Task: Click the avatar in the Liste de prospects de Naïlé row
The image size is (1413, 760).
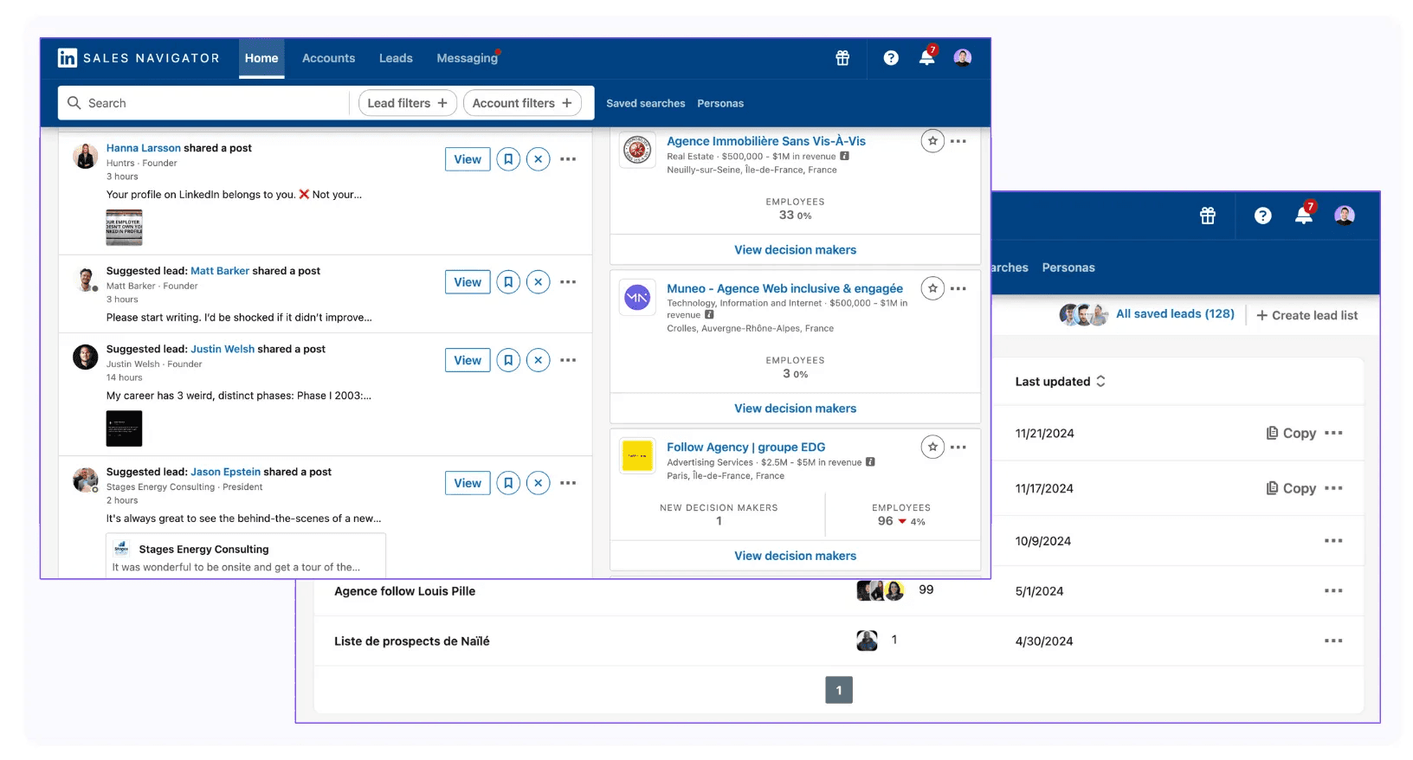Action: click(x=867, y=641)
